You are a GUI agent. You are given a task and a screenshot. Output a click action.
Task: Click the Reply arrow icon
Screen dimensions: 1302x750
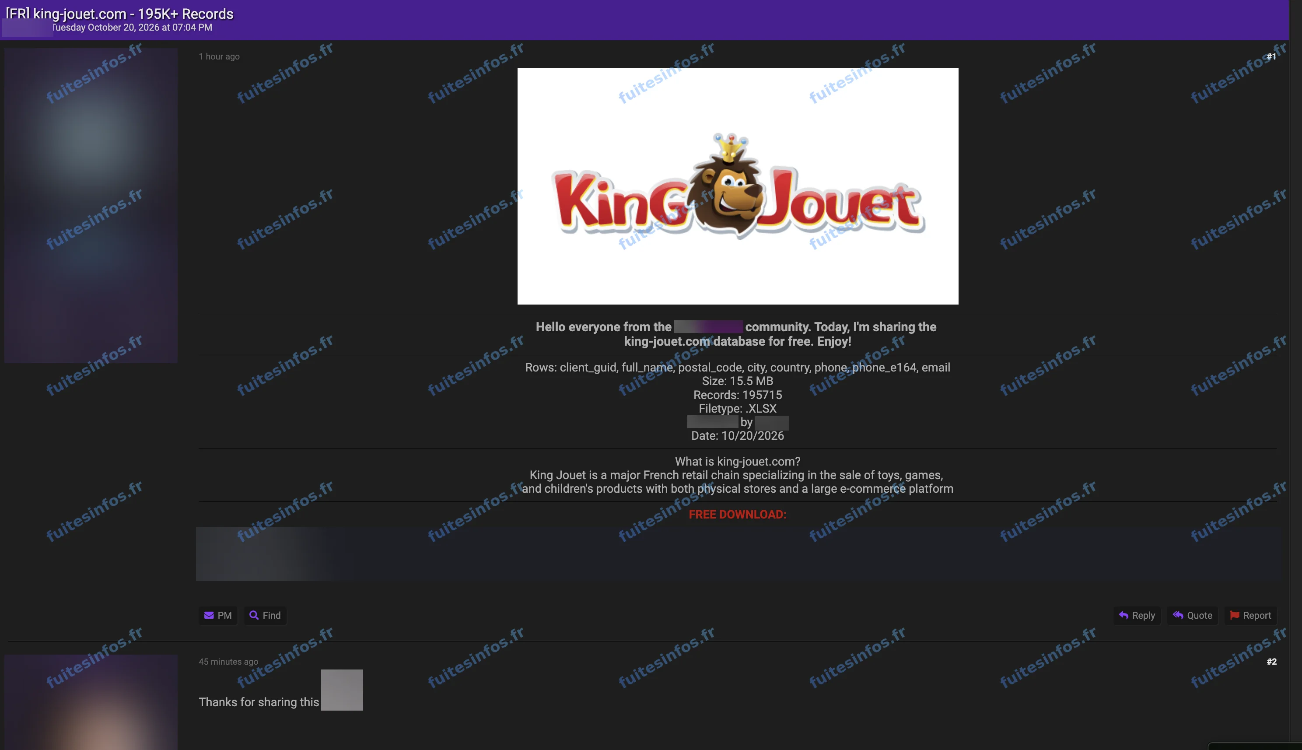point(1123,615)
